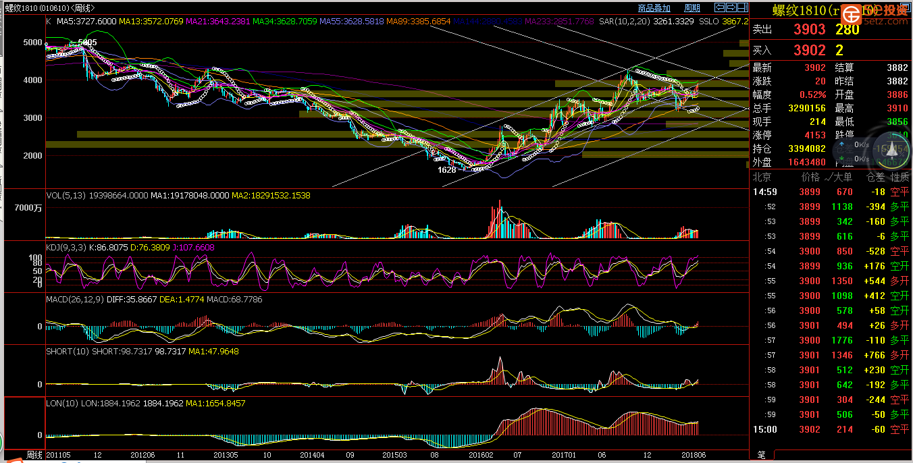Select the SHORT(10) indicator header
The height and width of the screenshot is (463, 913).
point(68,352)
